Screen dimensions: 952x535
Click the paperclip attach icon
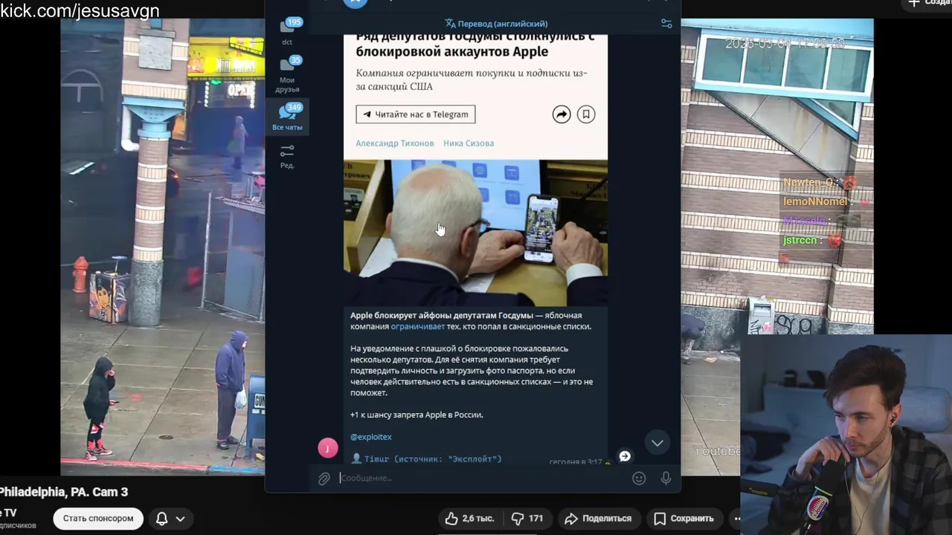pyautogui.click(x=324, y=479)
